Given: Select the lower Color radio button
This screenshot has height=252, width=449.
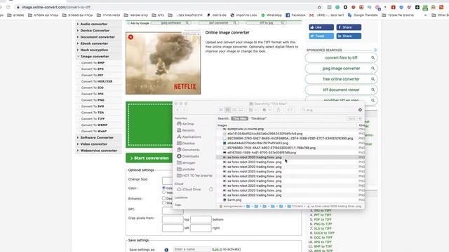Looking at the screenshot, I should tap(163, 192).
